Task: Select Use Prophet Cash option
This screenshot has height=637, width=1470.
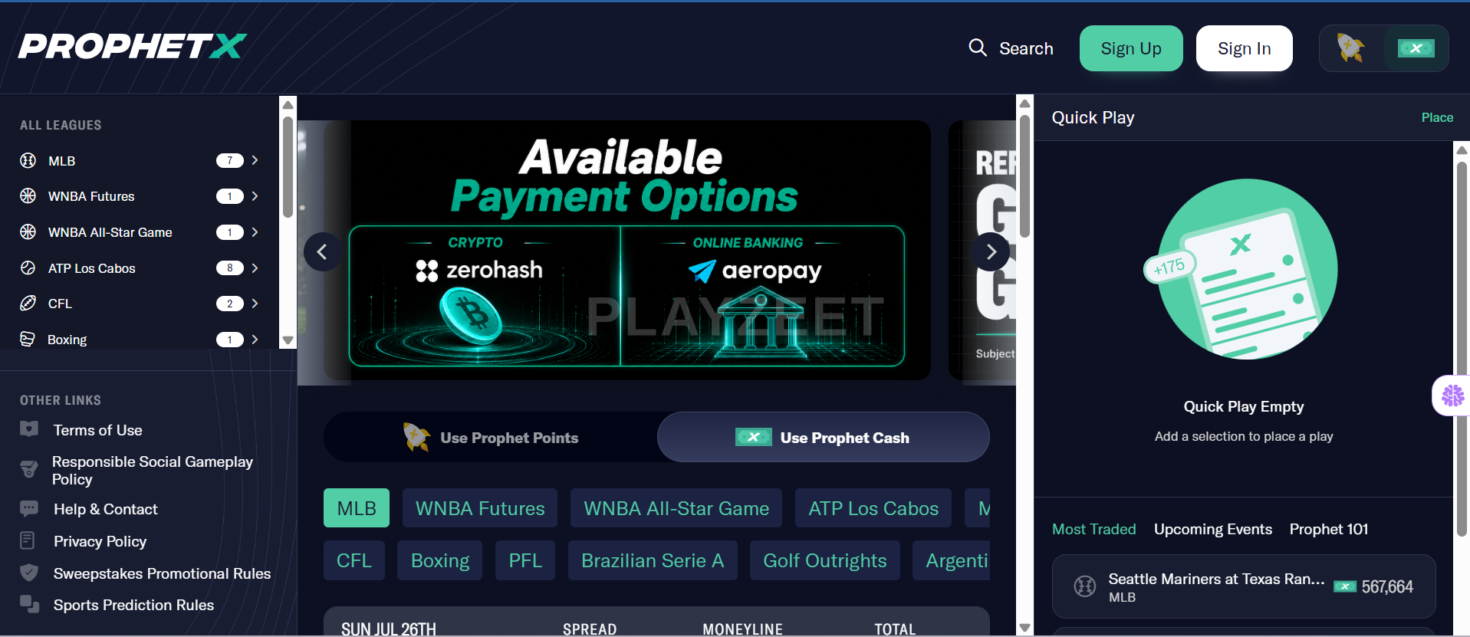Action: point(823,437)
